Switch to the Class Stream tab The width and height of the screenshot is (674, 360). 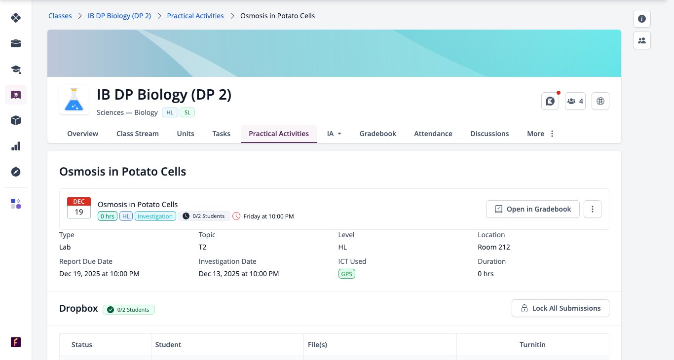pos(138,134)
